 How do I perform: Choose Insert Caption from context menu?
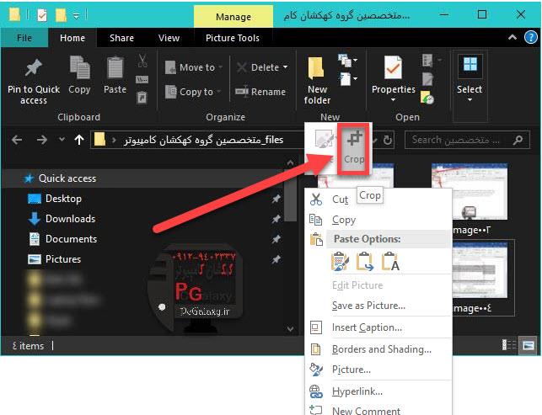pos(378,327)
